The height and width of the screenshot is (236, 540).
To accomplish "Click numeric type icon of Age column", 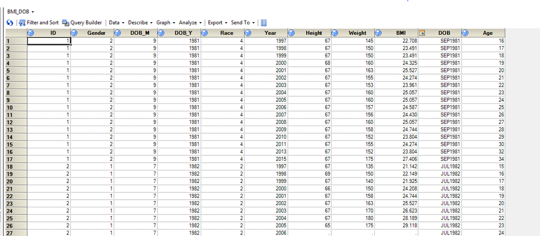I will (465, 33).
